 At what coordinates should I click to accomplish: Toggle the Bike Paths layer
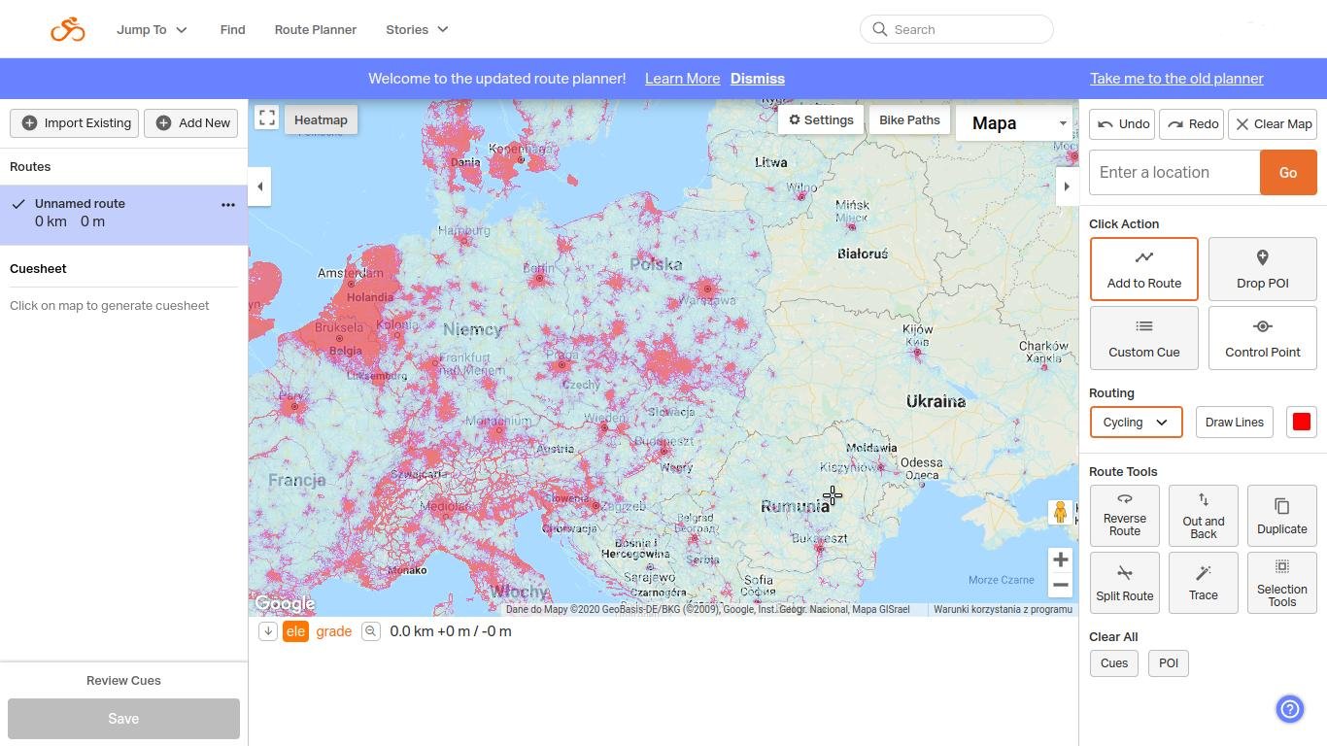(909, 120)
